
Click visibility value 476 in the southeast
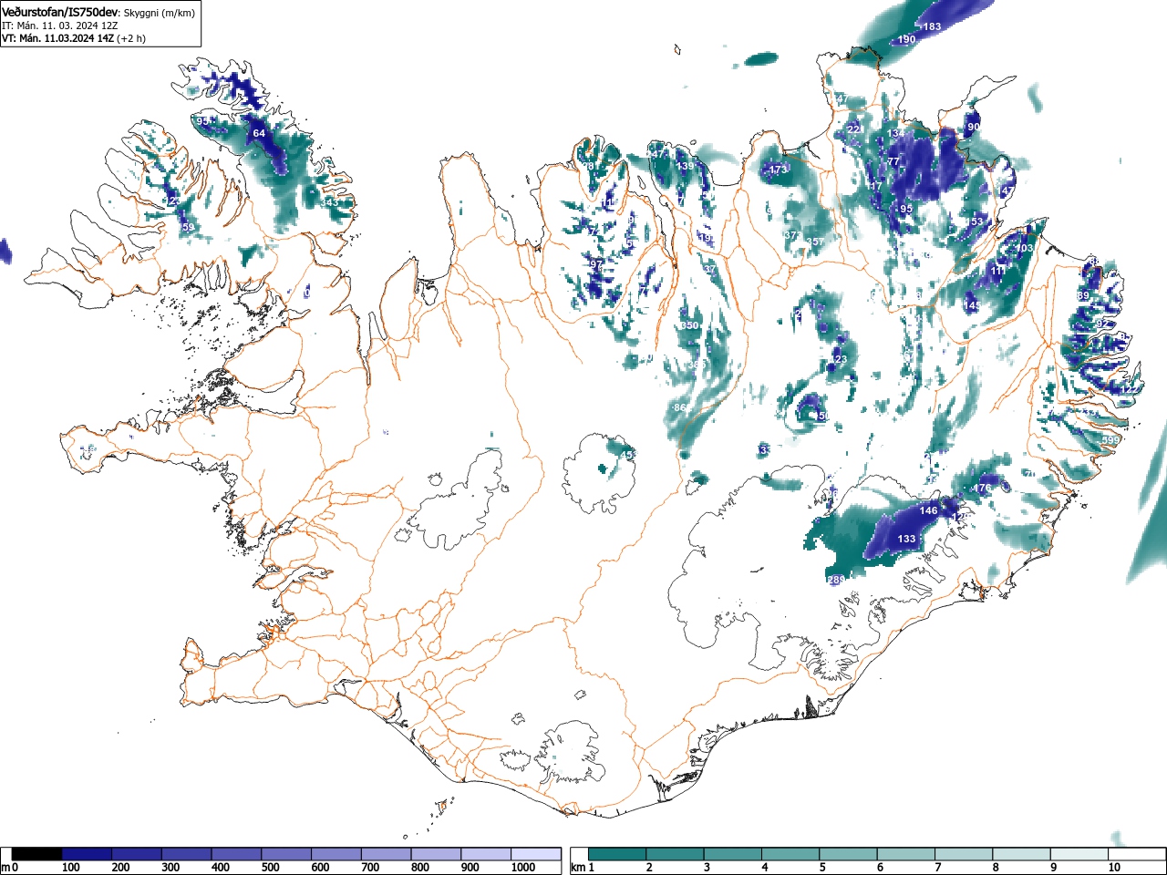pyautogui.click(x=981, y=488)
